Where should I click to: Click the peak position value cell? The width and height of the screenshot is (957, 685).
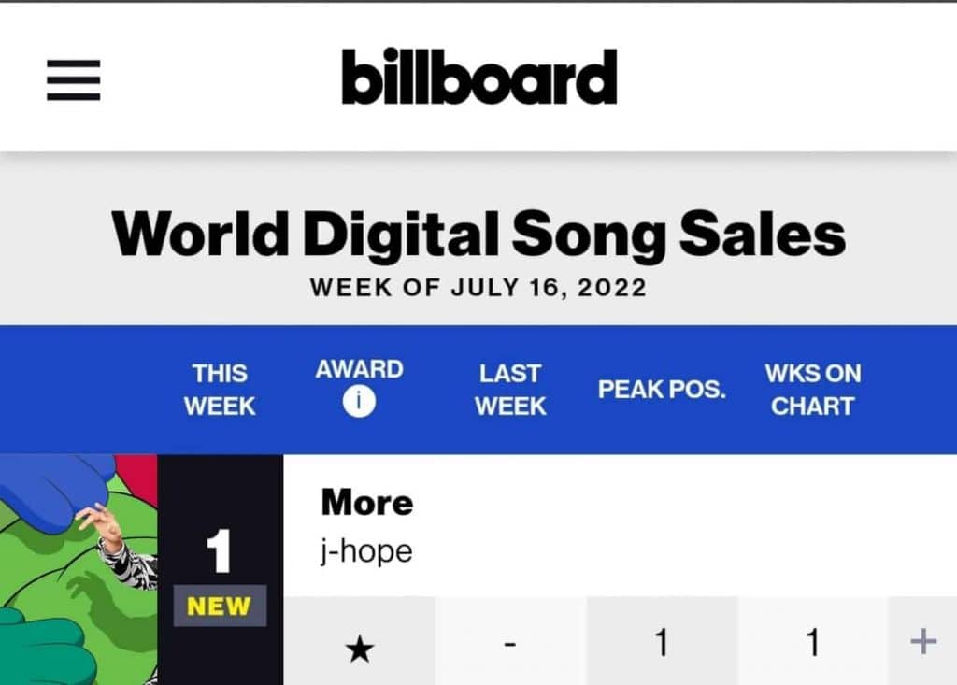coord(662,643)
